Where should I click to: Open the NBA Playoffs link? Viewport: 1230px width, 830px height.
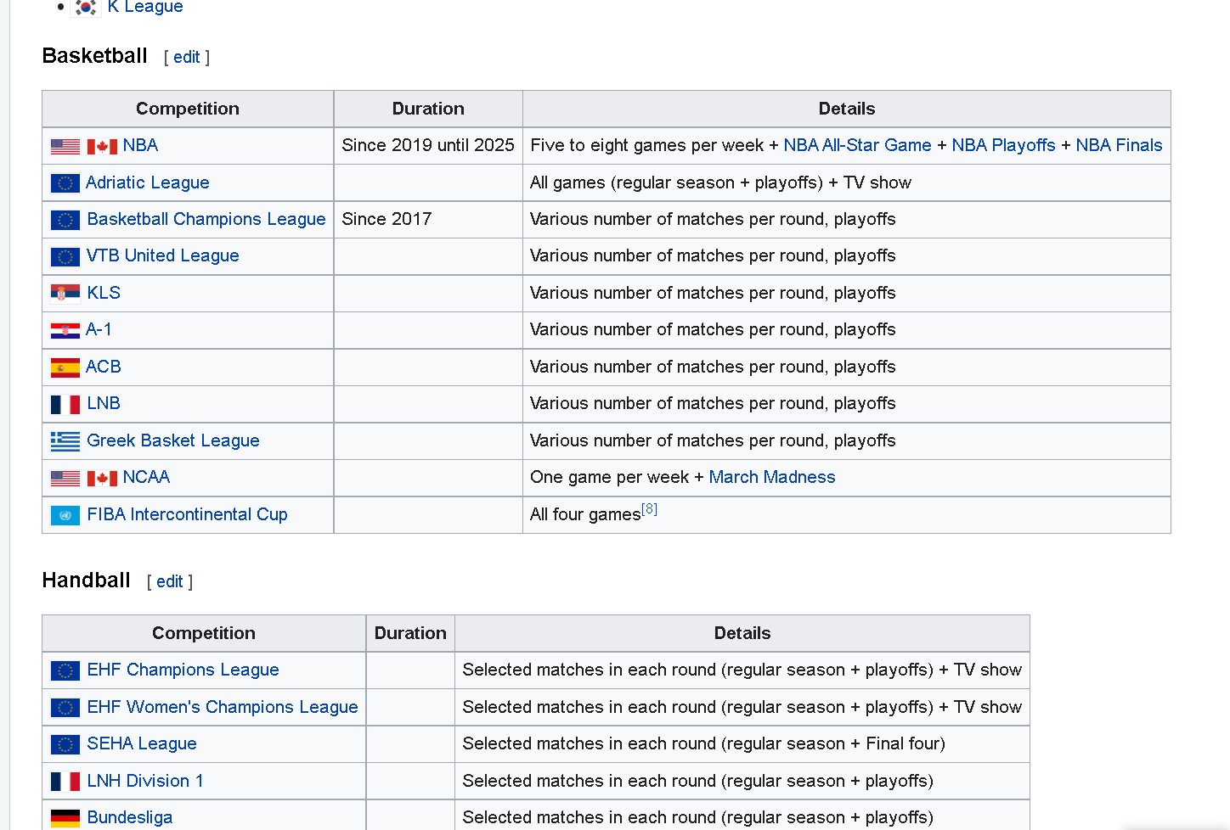click(1003, 145)
